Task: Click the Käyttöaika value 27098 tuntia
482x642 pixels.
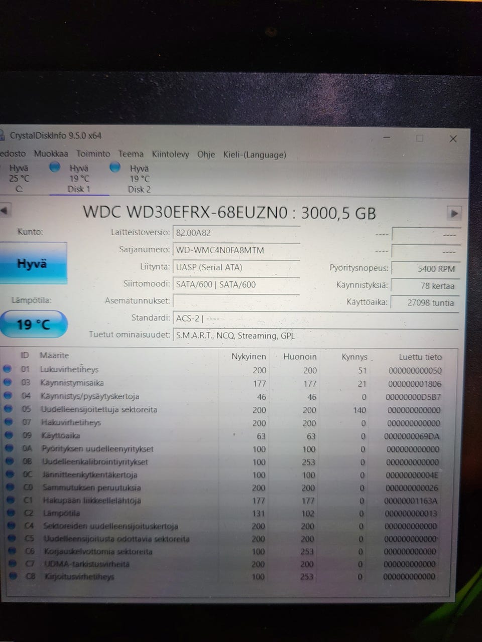Action: [x=425, y=302]
